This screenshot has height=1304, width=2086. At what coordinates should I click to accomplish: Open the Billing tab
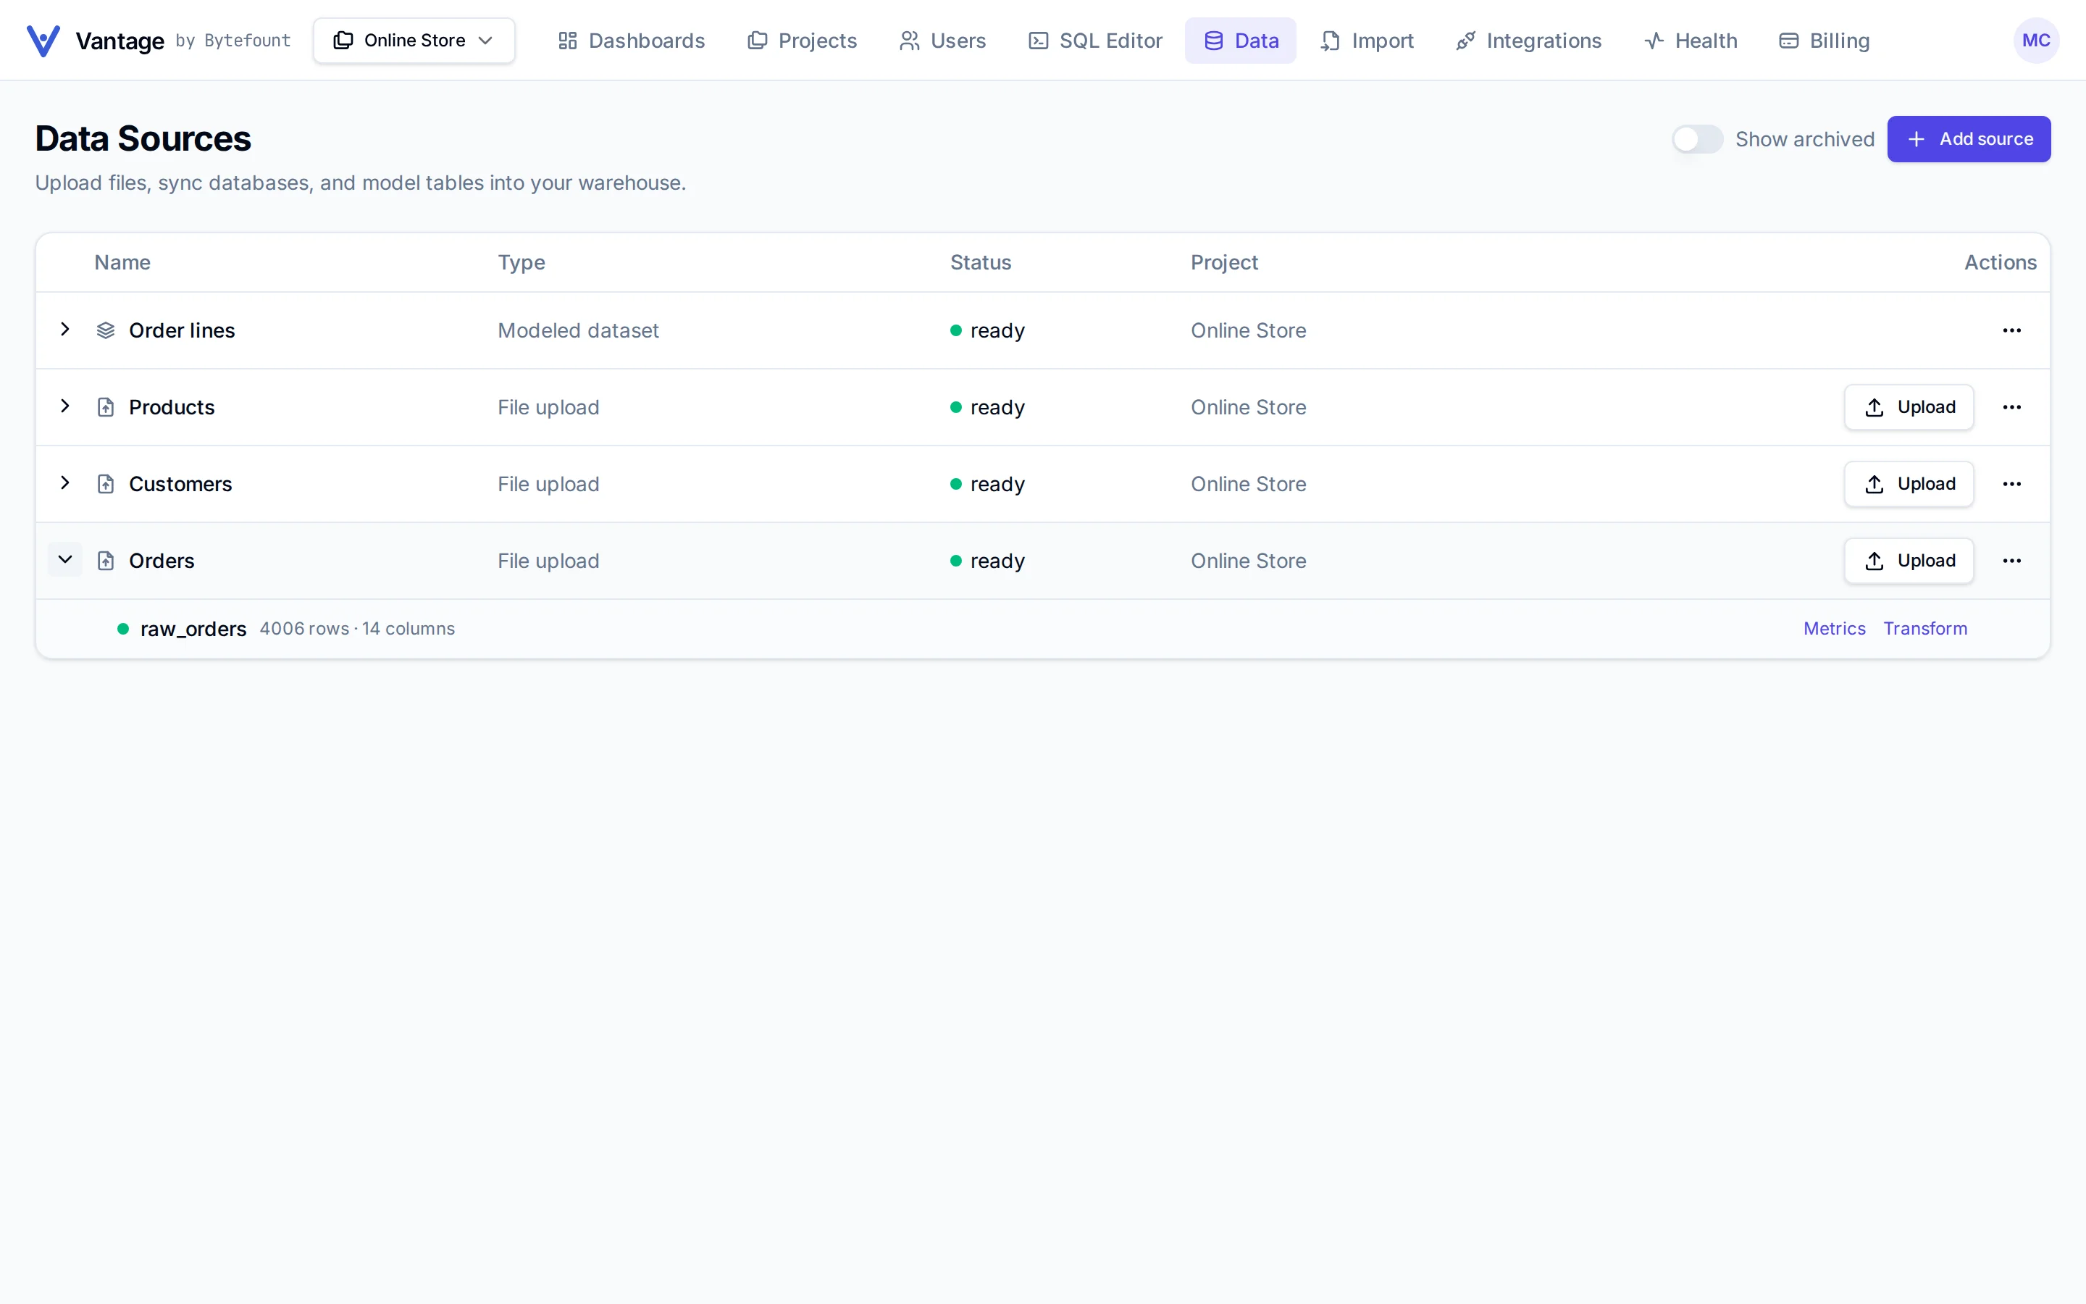tap(1824, 41)
